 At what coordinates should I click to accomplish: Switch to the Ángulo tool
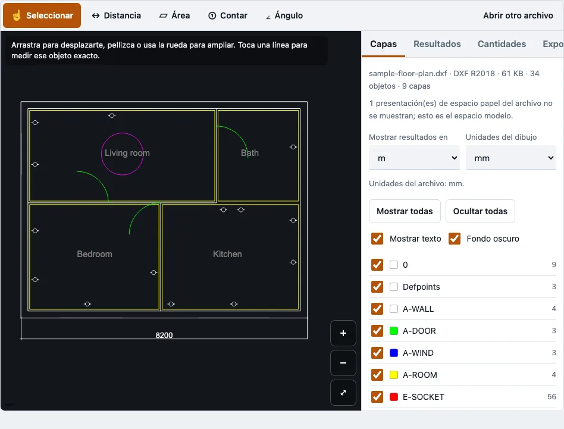284,15
